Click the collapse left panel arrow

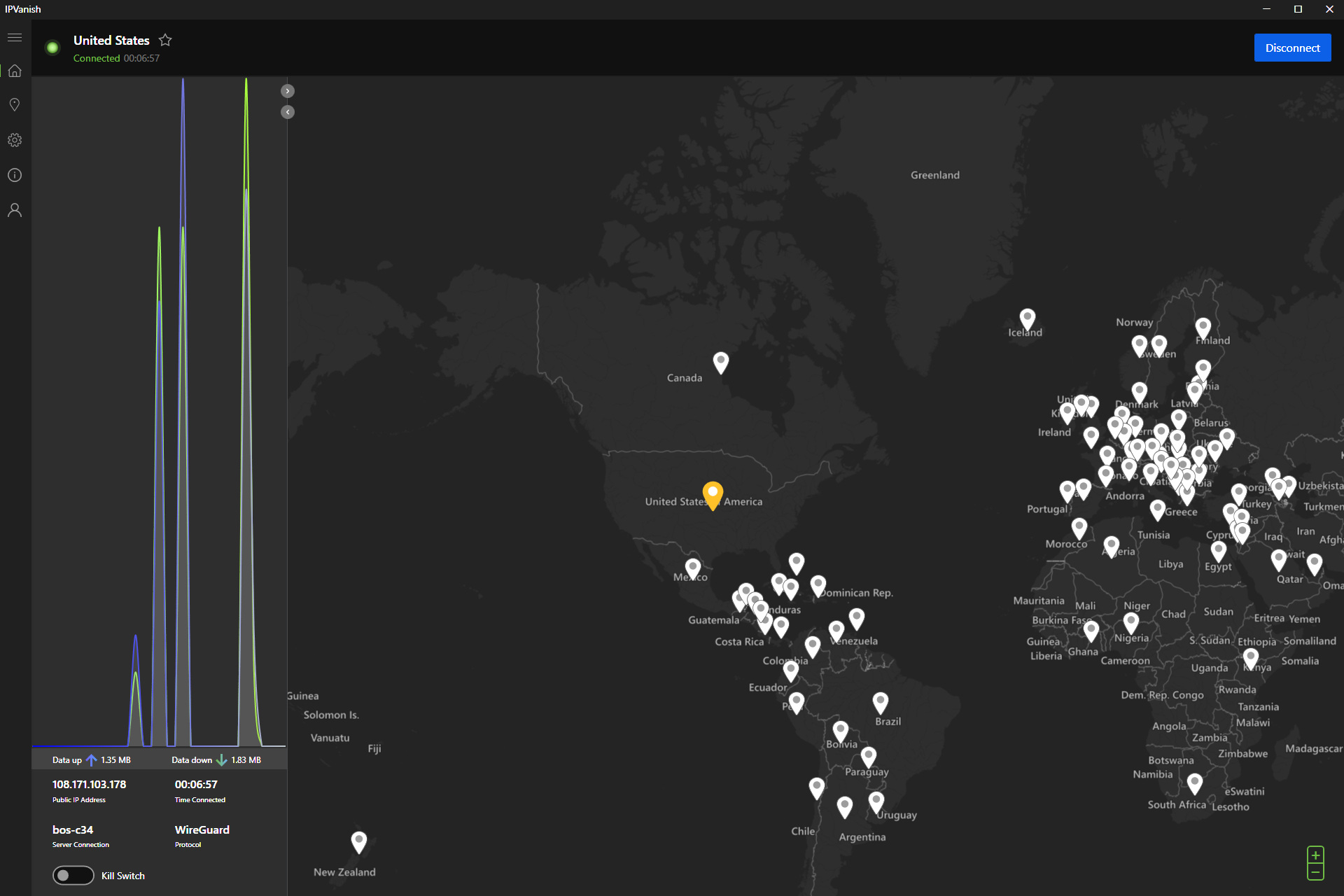[x=287, y=112]
